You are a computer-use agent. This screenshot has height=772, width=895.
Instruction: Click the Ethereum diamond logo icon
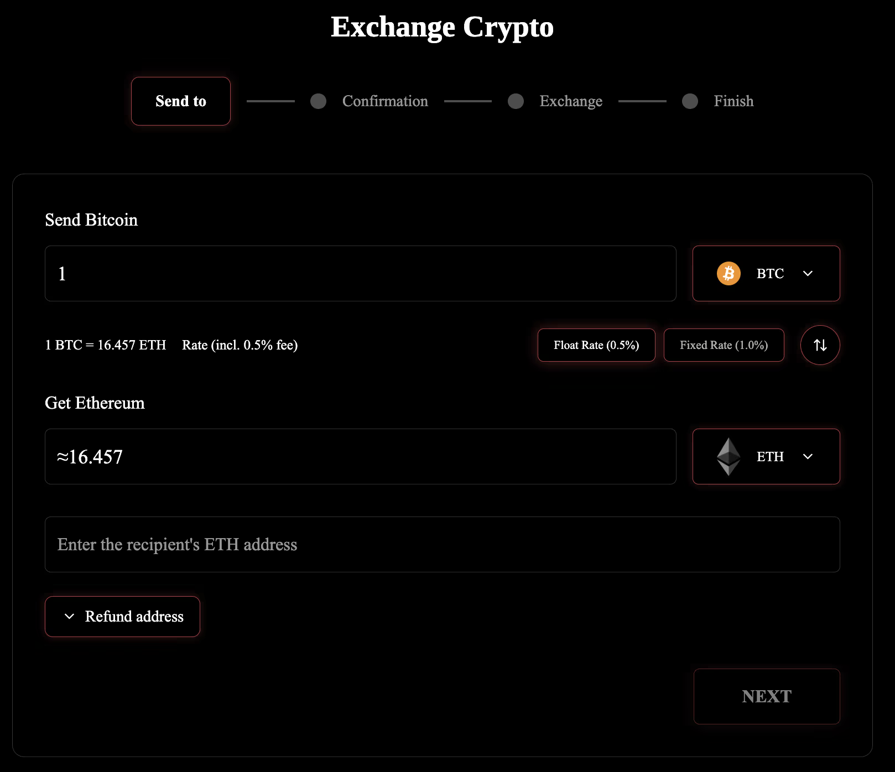coord(729,457)
